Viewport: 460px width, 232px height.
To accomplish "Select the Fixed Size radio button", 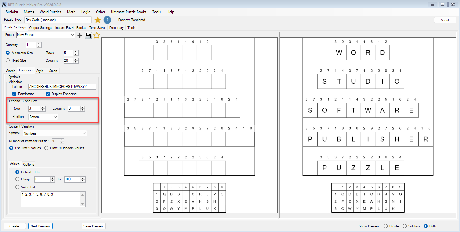I will 8,60.
